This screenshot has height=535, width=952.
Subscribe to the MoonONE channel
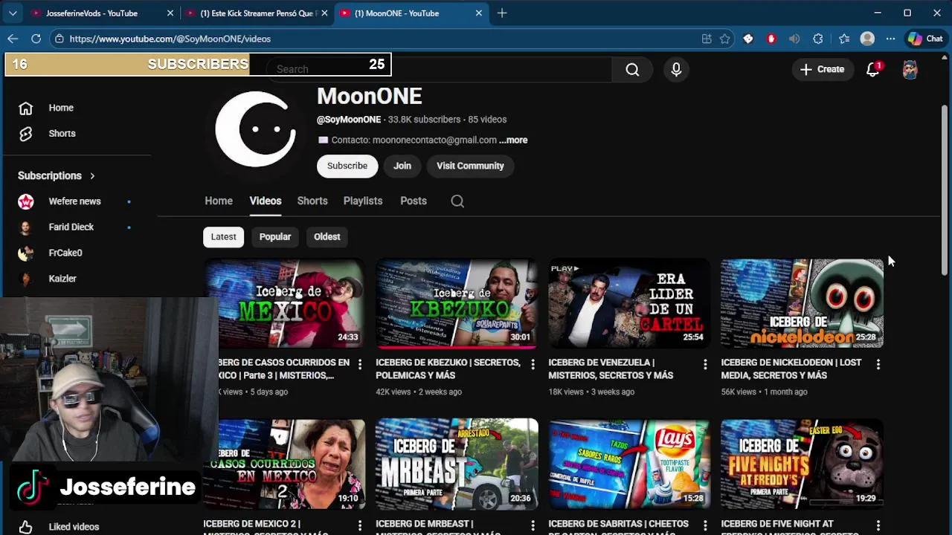347,166
